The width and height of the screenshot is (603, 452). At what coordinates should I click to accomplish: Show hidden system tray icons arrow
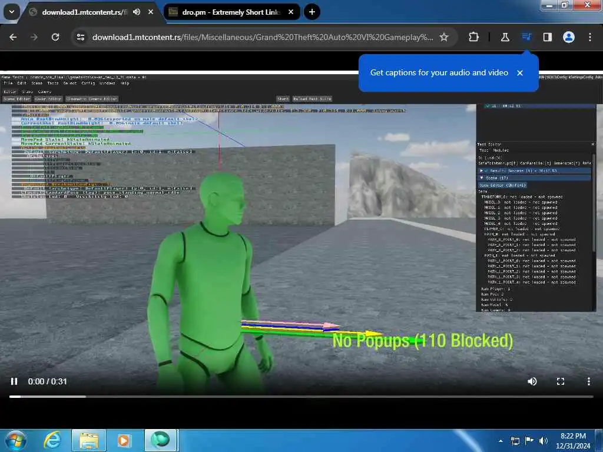[x=501, y=441]
